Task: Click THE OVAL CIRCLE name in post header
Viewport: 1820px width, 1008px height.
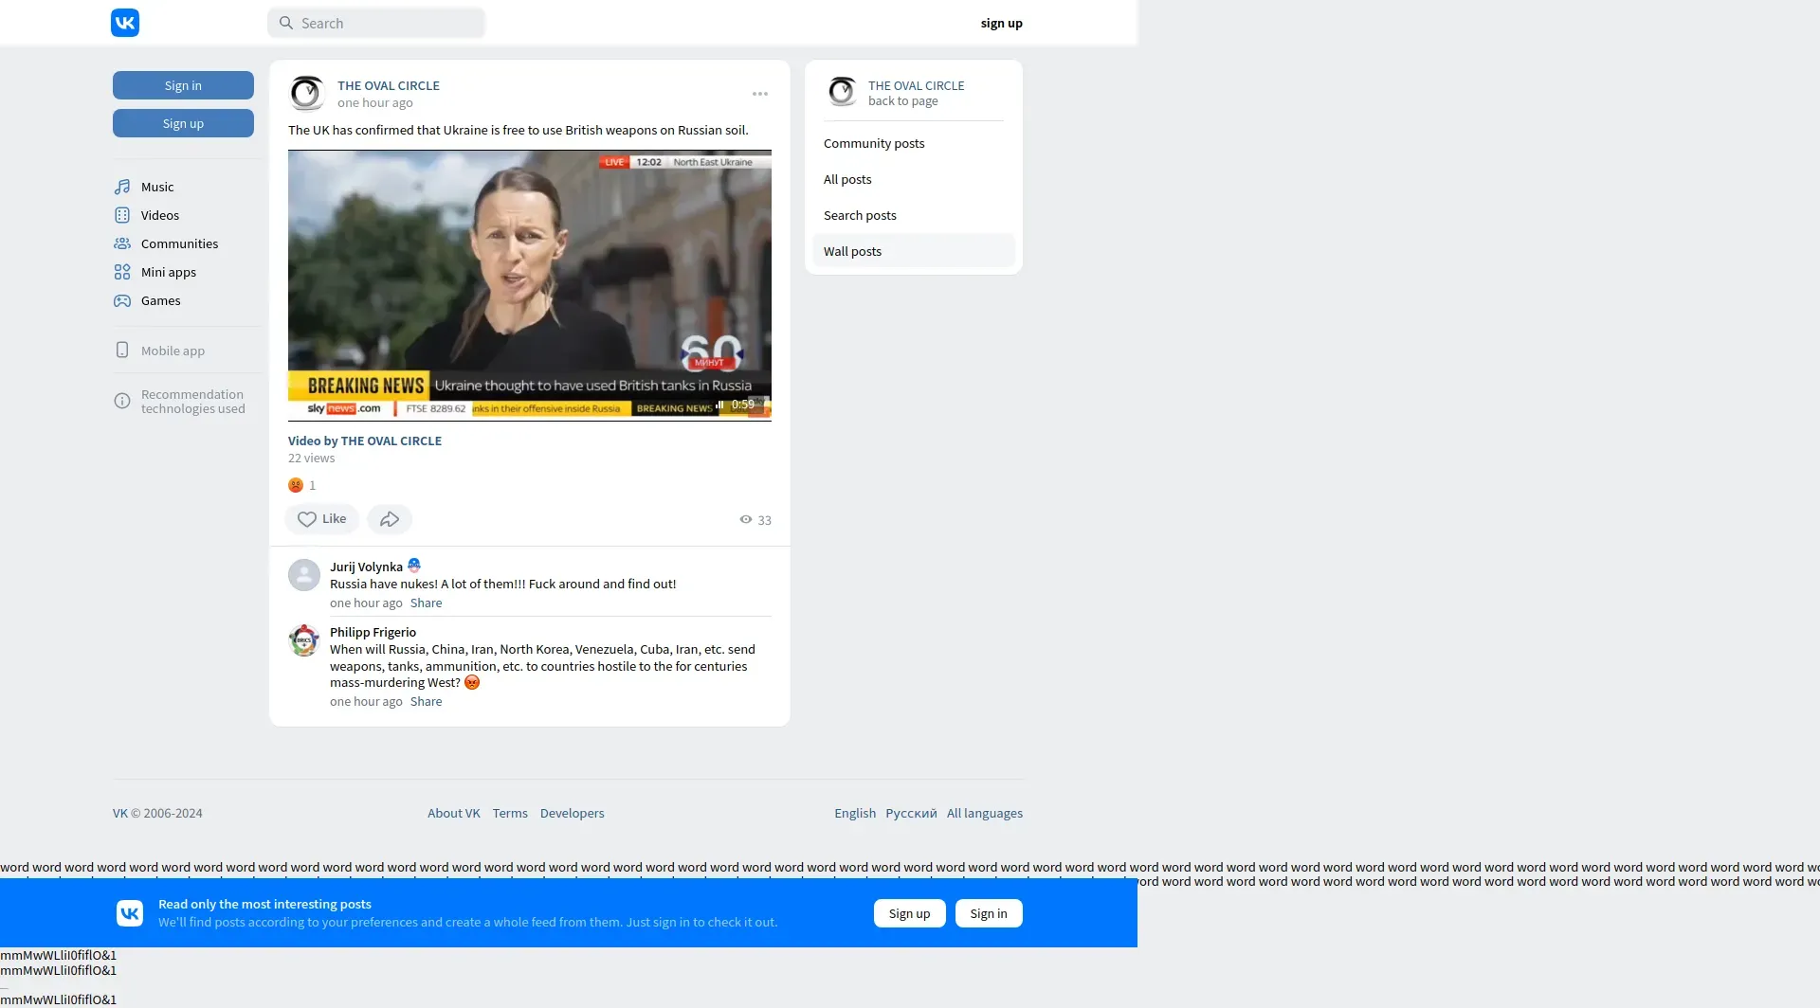Action: 389,85
